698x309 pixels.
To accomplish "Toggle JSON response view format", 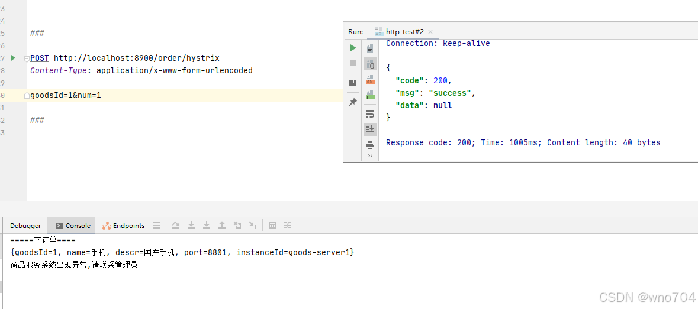I will coord(370,64).
